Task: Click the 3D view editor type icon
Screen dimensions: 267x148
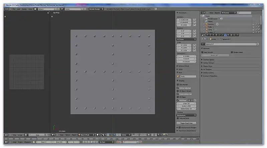Action: (53, 135)
